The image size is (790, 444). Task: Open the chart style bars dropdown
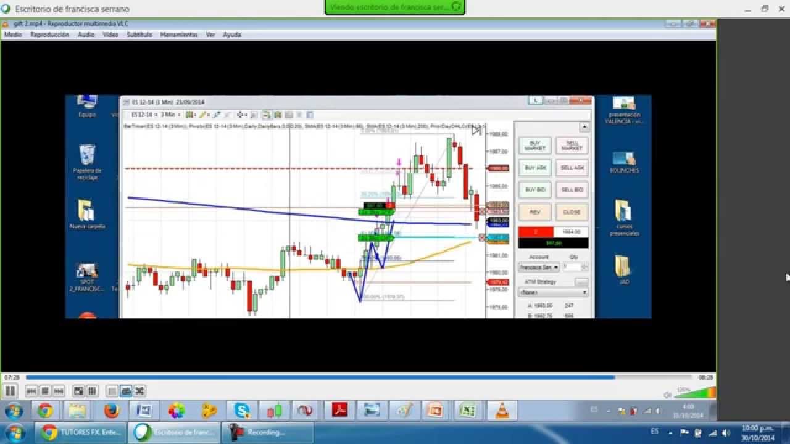pos(191,115)
